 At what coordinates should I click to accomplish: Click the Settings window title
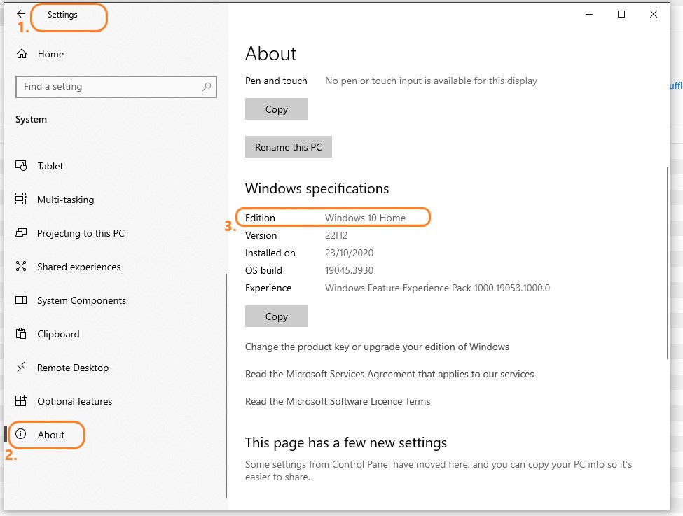[x=62, y=15]
